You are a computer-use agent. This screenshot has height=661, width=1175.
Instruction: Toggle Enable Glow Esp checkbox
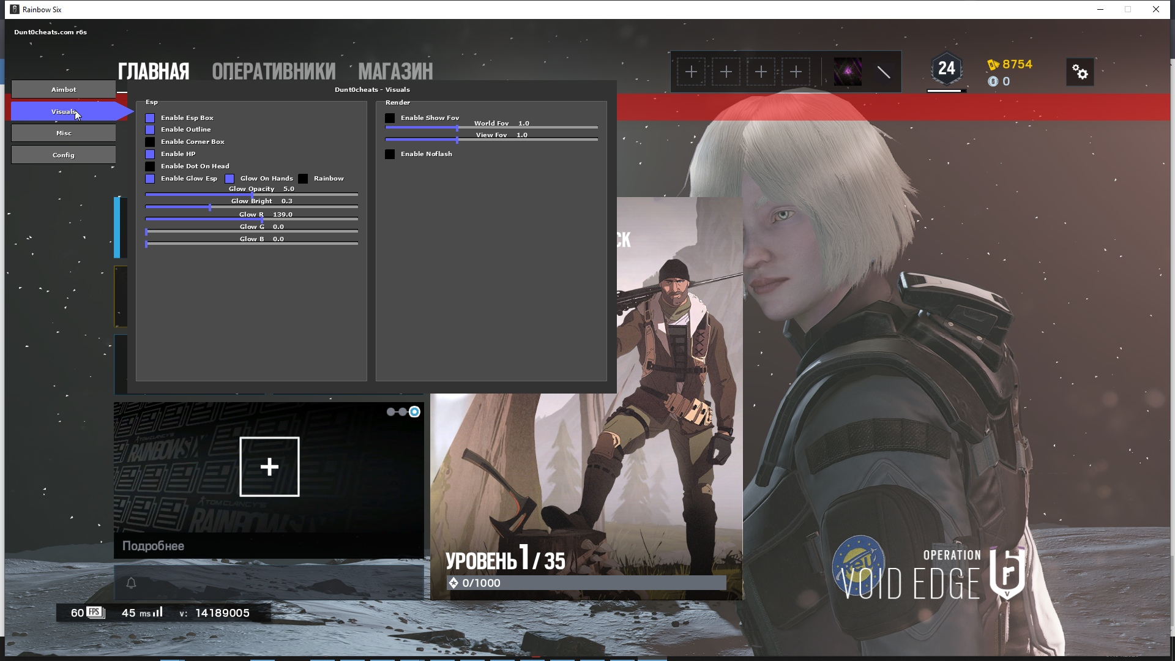pyautogui.click(x=150, y=179)
